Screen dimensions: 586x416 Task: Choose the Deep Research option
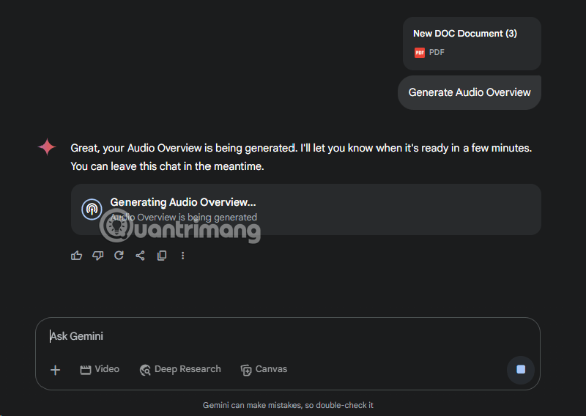pyautogui.click(x=180, y=369)
